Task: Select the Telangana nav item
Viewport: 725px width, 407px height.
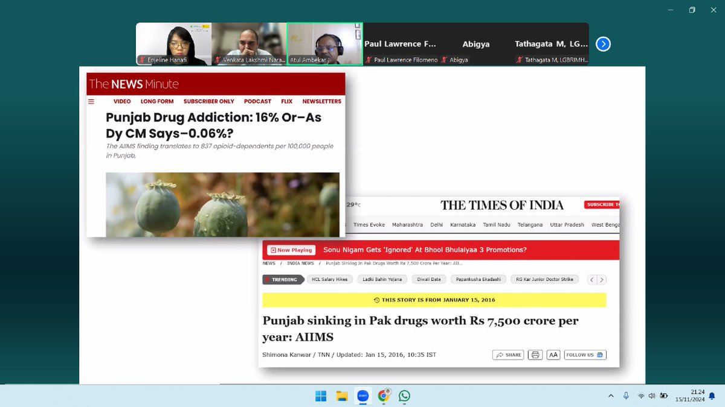Action: (530, 224)
